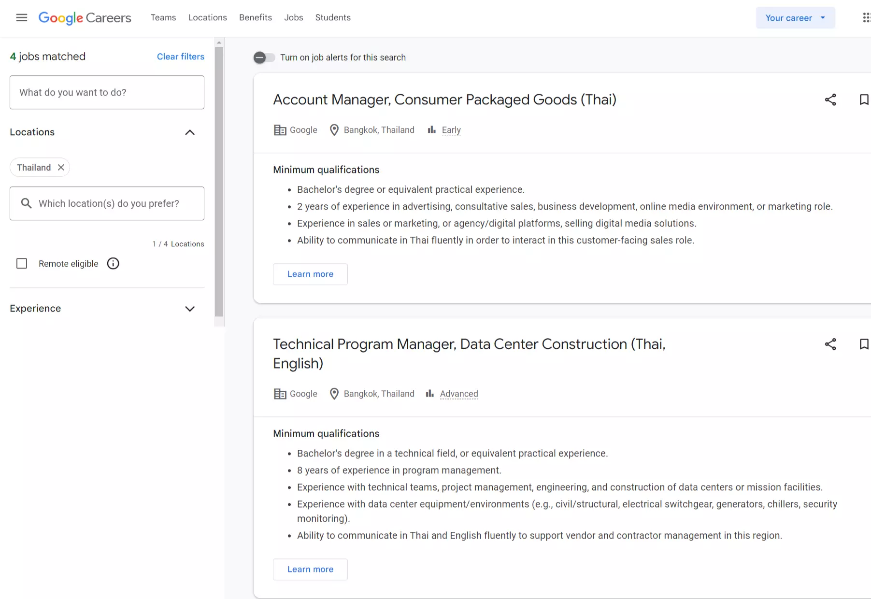
Task: Click the Clear filters link
Action: (181, 57)
